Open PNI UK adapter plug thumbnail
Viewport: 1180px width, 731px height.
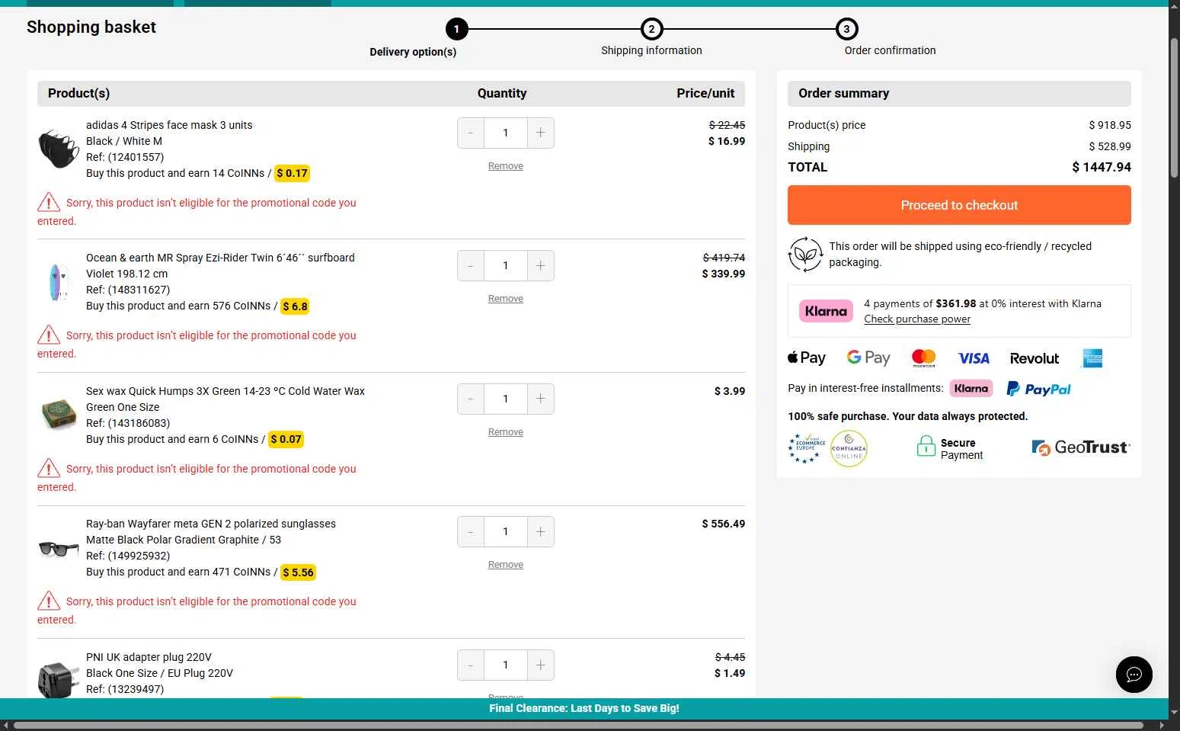[x=59, y=680]
